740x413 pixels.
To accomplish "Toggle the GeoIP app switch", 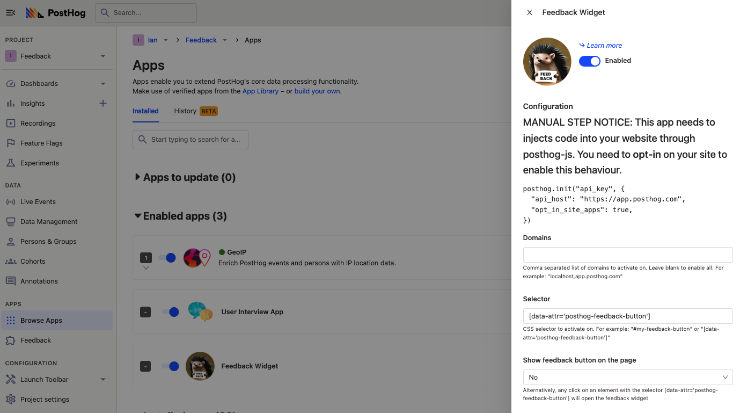I will pyautogui.click(x=168, y=258).
